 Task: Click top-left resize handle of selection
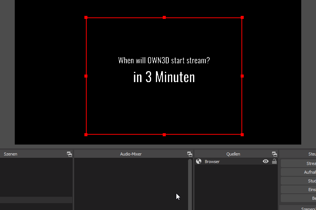[x=86, y=17]
